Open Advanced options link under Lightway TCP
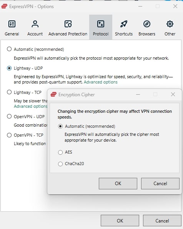Viewport: 183px width, 229px height. (x=30, y=106)
